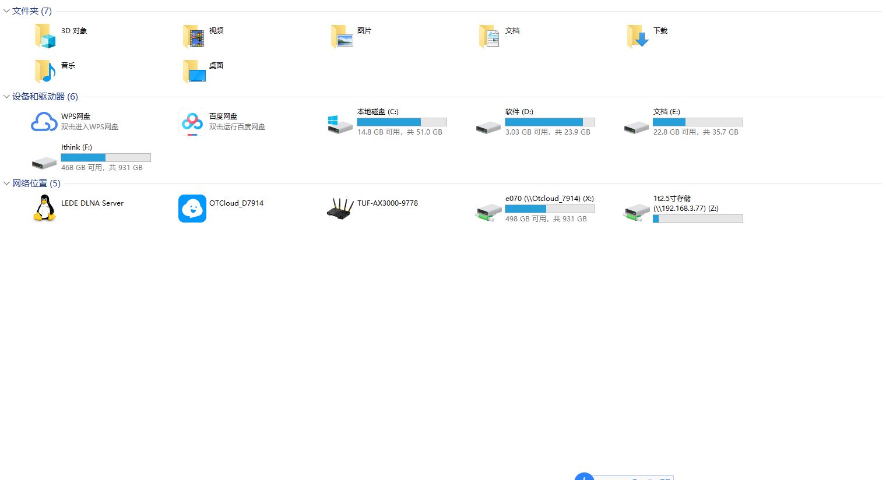Select the 文档 (E:) drive icon

click(637, 128)
